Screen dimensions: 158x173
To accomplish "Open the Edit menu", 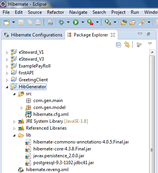I will click(19, 12).
